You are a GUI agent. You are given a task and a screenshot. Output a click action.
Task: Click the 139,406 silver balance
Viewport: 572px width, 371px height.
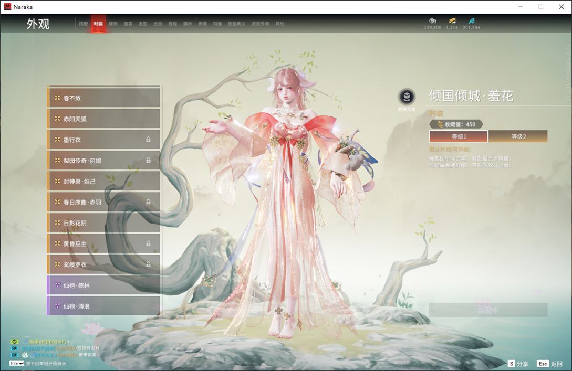(x=433, y=28)
